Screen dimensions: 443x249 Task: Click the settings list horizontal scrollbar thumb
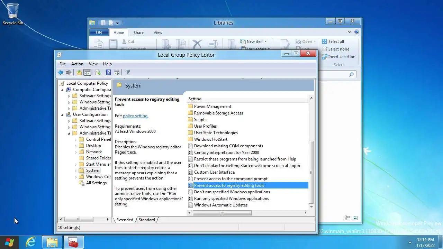click(222, 213)
